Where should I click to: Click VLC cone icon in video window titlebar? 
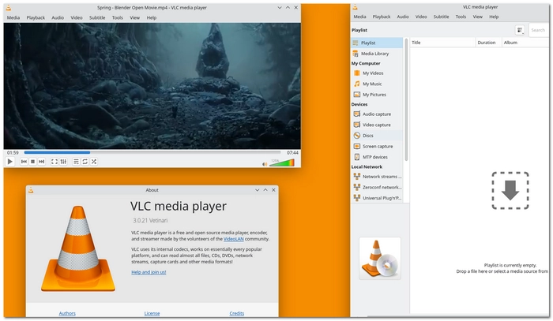(x=9, y=7)
